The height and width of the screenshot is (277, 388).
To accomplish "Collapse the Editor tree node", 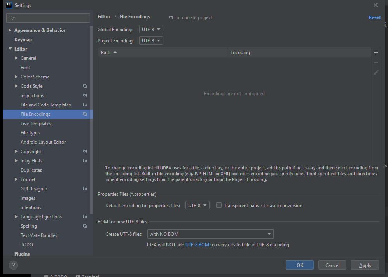I will click(x=10, y=49).
